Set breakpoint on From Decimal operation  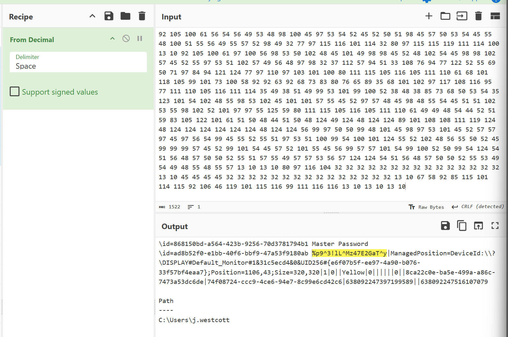click(x=140, y=39)
